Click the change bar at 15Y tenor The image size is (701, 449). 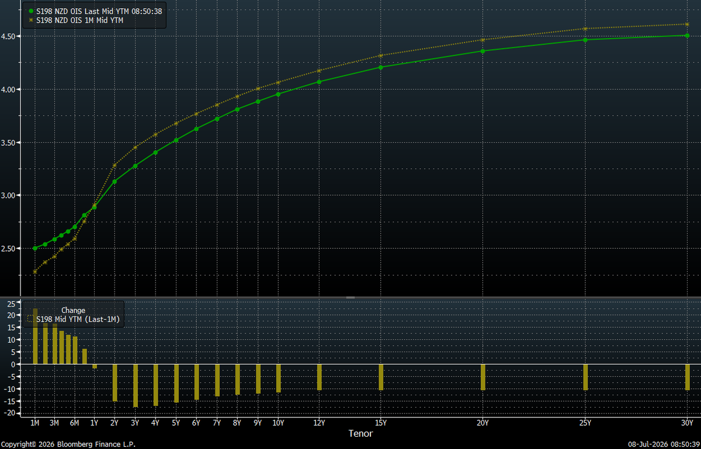point(381,377)
